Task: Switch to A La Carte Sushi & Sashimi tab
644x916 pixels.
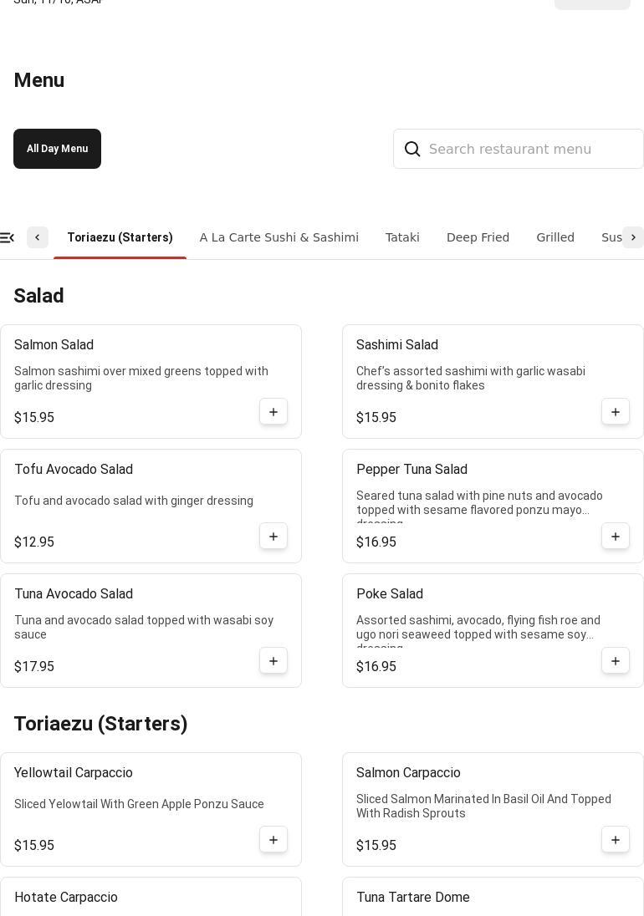Action: click(279, 237)
